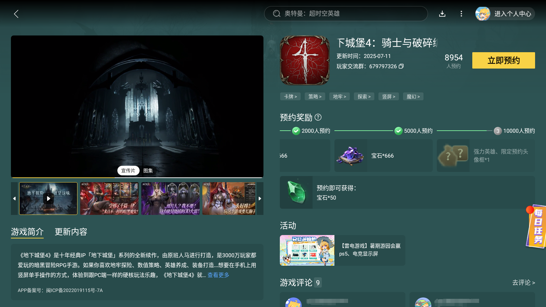
Task: Click the search field showing 奥特曼：超时空英雄
Action: pos(346,14)
